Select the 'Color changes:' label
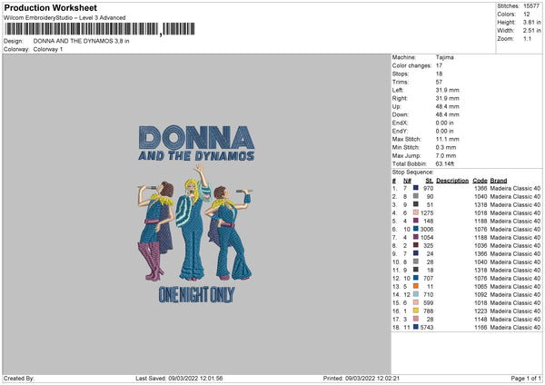Image resolution: width=545 pixels, height=385 pixels. click(411, 65)
